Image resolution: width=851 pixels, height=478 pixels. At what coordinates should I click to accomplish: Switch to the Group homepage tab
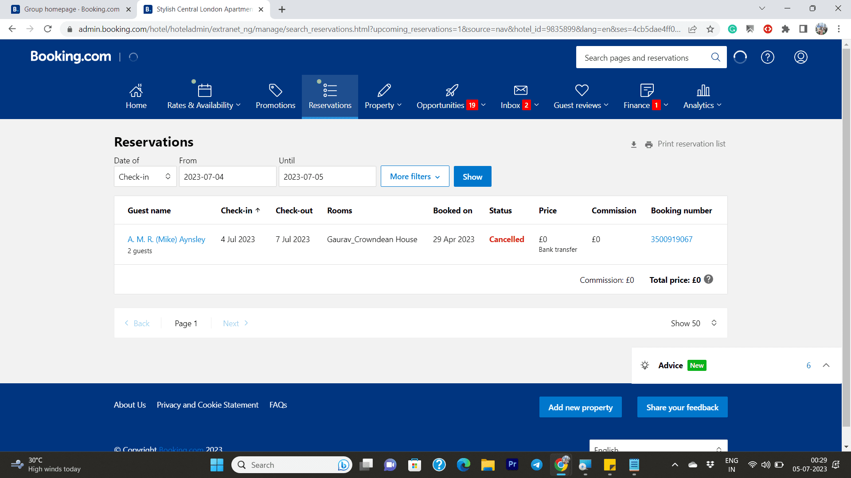point(71,9)
